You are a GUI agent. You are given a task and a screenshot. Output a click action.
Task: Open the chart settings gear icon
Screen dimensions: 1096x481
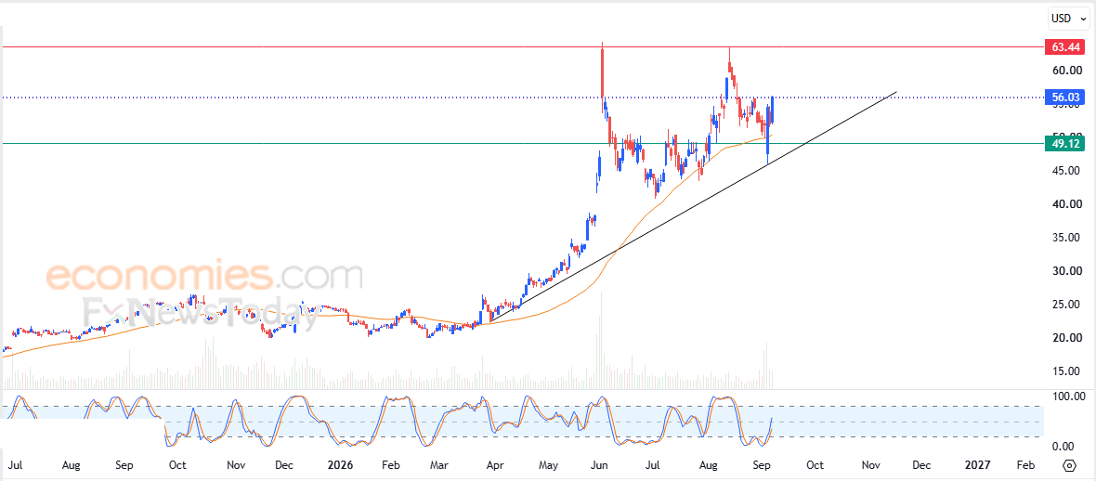(1069, 465)
